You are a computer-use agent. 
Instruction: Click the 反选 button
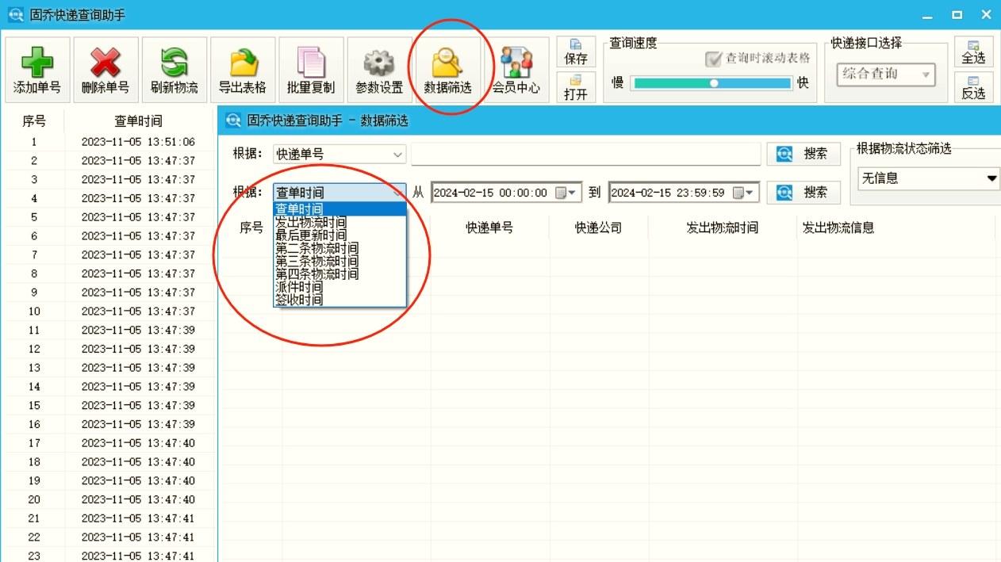[x=974, y=87]
